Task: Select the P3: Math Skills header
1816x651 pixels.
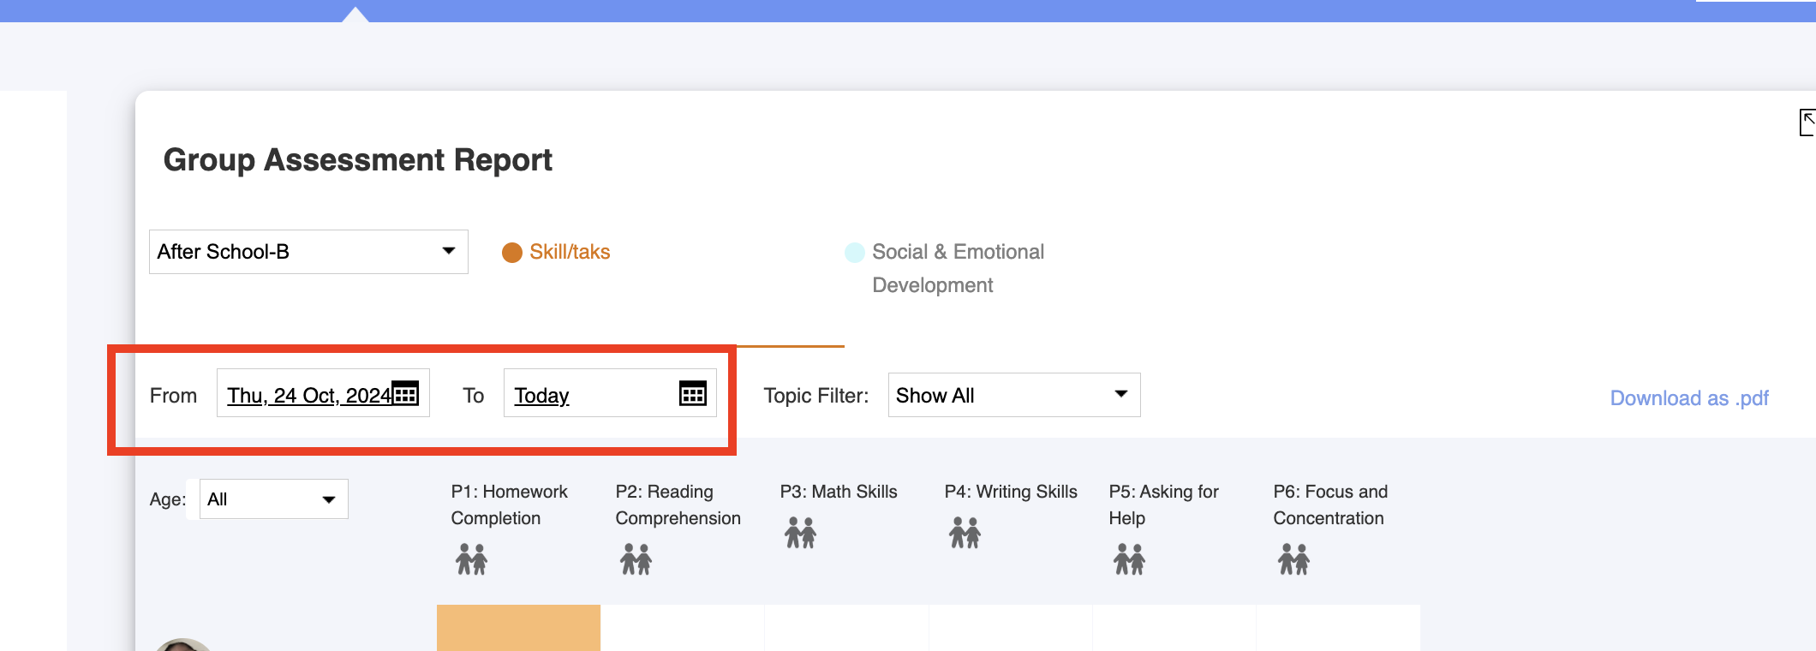Action: pos(839,492)
